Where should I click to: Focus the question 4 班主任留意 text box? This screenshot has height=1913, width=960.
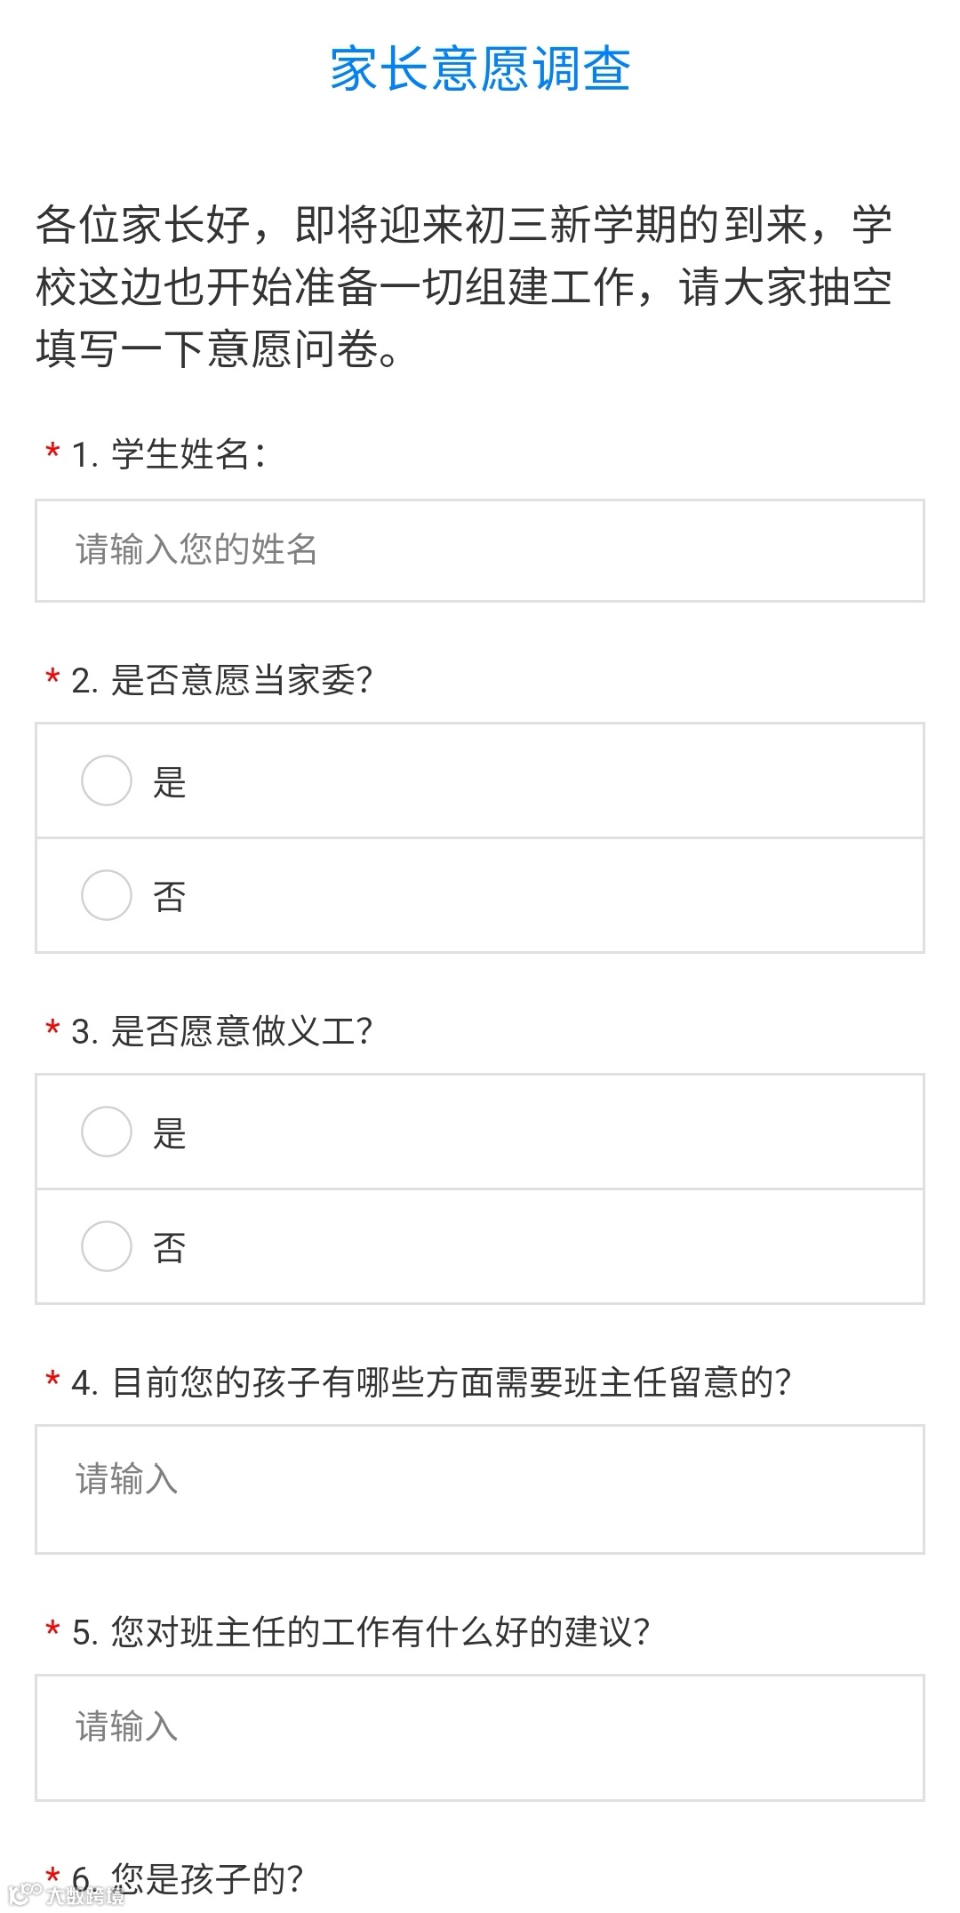pyautogui.click(x=480, y=1489)
